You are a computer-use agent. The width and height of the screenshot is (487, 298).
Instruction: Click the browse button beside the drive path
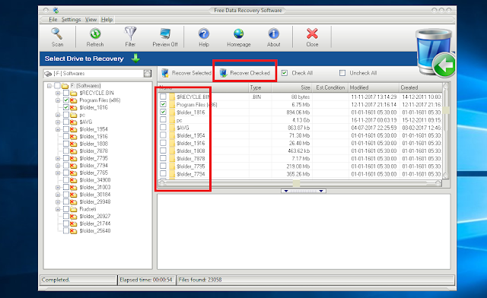[x=148, y=74]
